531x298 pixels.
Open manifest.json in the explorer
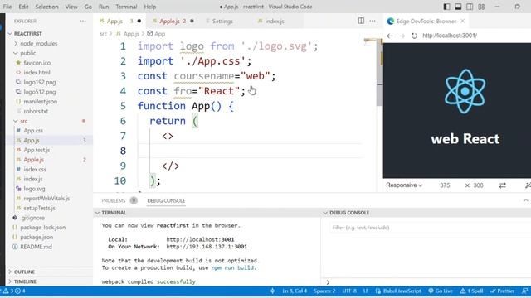coord(40,102)
